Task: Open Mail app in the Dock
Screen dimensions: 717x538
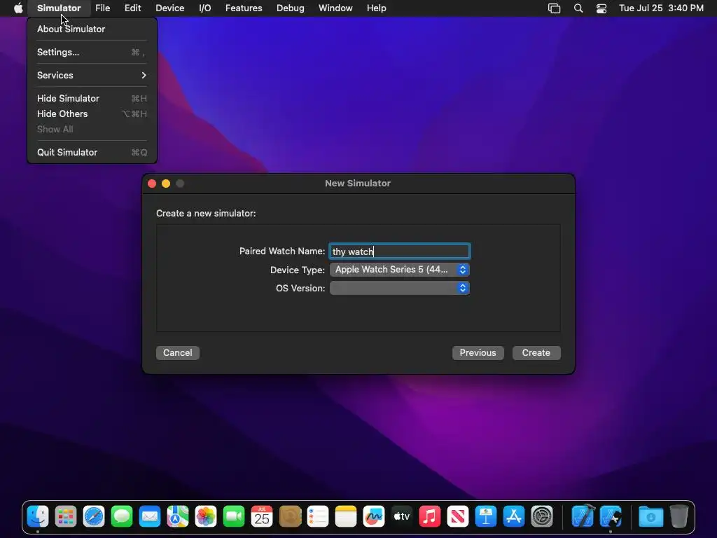Action: [x=150, y=517]
